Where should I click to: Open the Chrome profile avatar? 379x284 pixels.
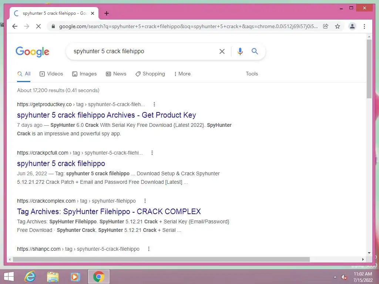pos(352,26)
